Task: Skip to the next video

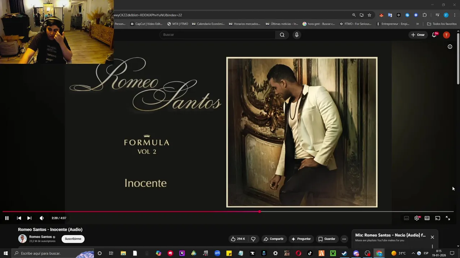Action: pos(29,218)
